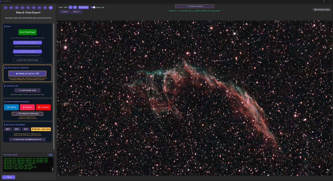Image resolution: width=333 pixels, height=181 pixels.
Task: Click Save Stars Only button
Action: 27,51
